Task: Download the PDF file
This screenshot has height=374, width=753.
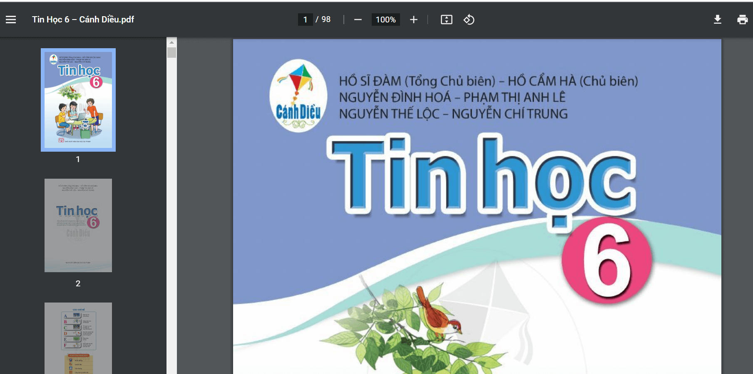Action: [717, 20]
